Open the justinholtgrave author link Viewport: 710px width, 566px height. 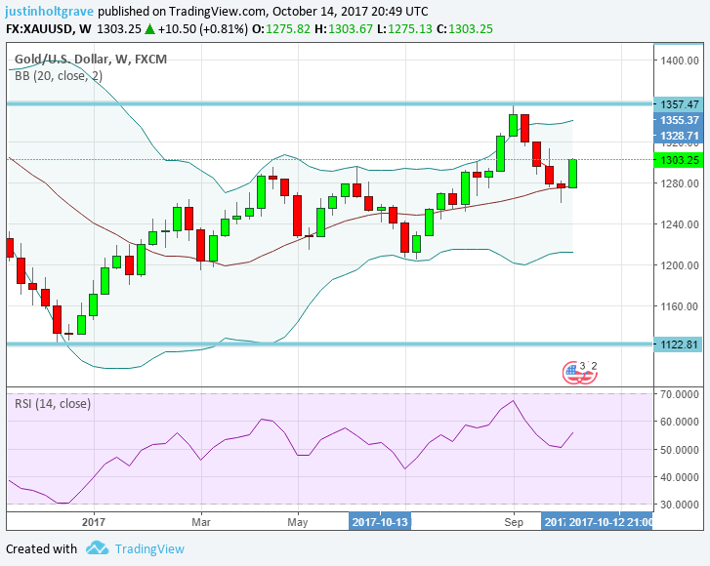point(50,11)
